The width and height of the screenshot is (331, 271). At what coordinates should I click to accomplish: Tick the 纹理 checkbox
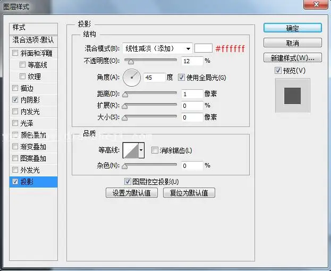pos(22,76)
